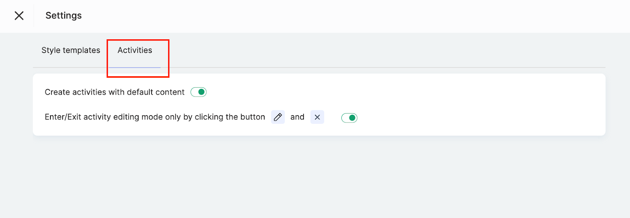Screen dimensions: 630x218
Task: Close the Settings page with the X icon
Action: click(19, 16)
